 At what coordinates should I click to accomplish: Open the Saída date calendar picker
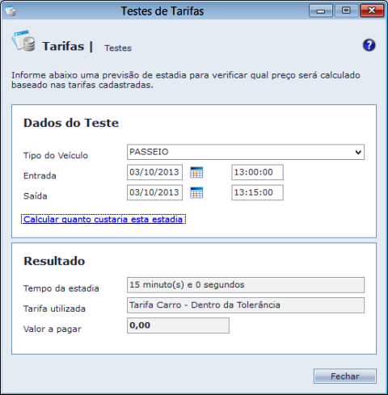(x=196, y=192)
